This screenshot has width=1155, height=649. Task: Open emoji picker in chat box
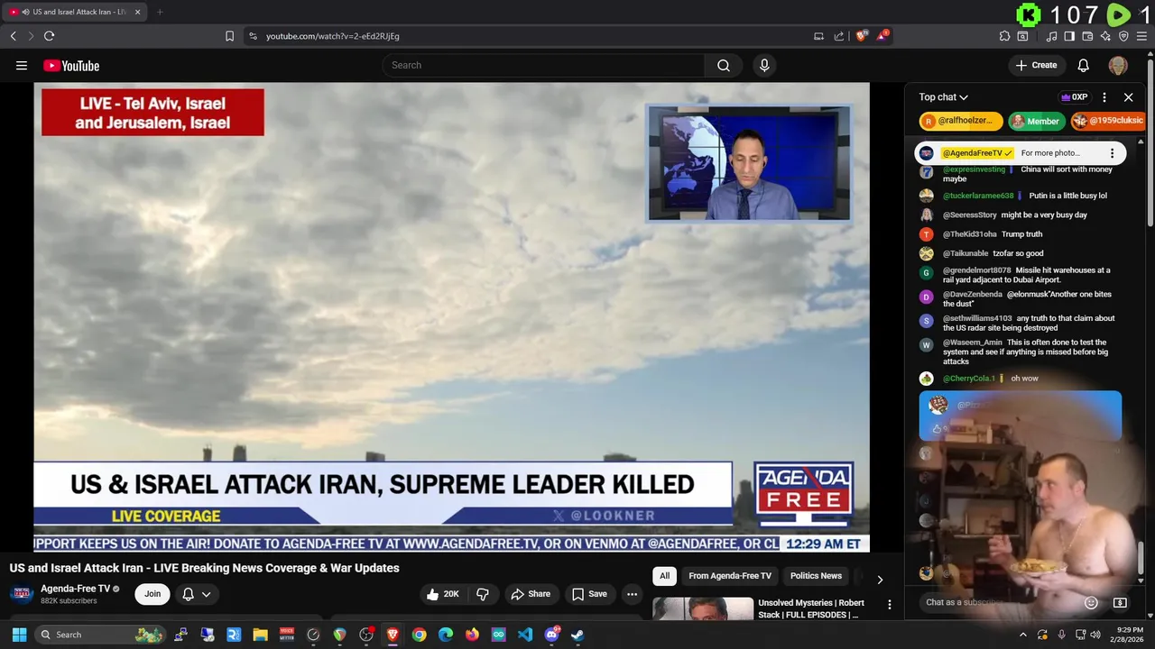click(x=1091, y=602)
